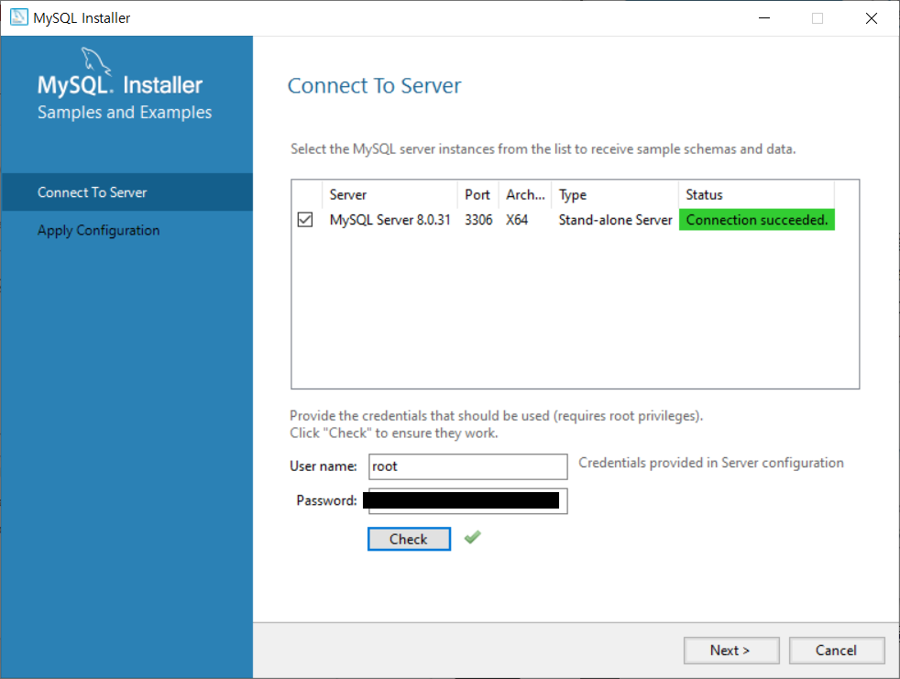Viewport: 900px width, 679px height.
Task: Click the green checkmark beside Check
Action: [472, 537]
